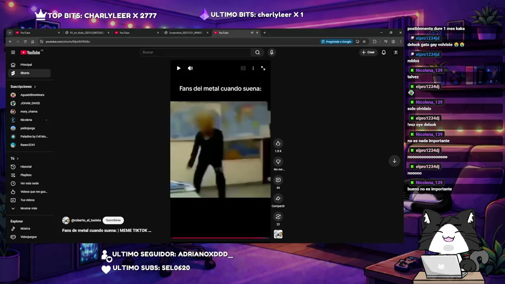Screen dimensions: 505x284
Task: Open the tab search dropdown
Action: (10, 33)
